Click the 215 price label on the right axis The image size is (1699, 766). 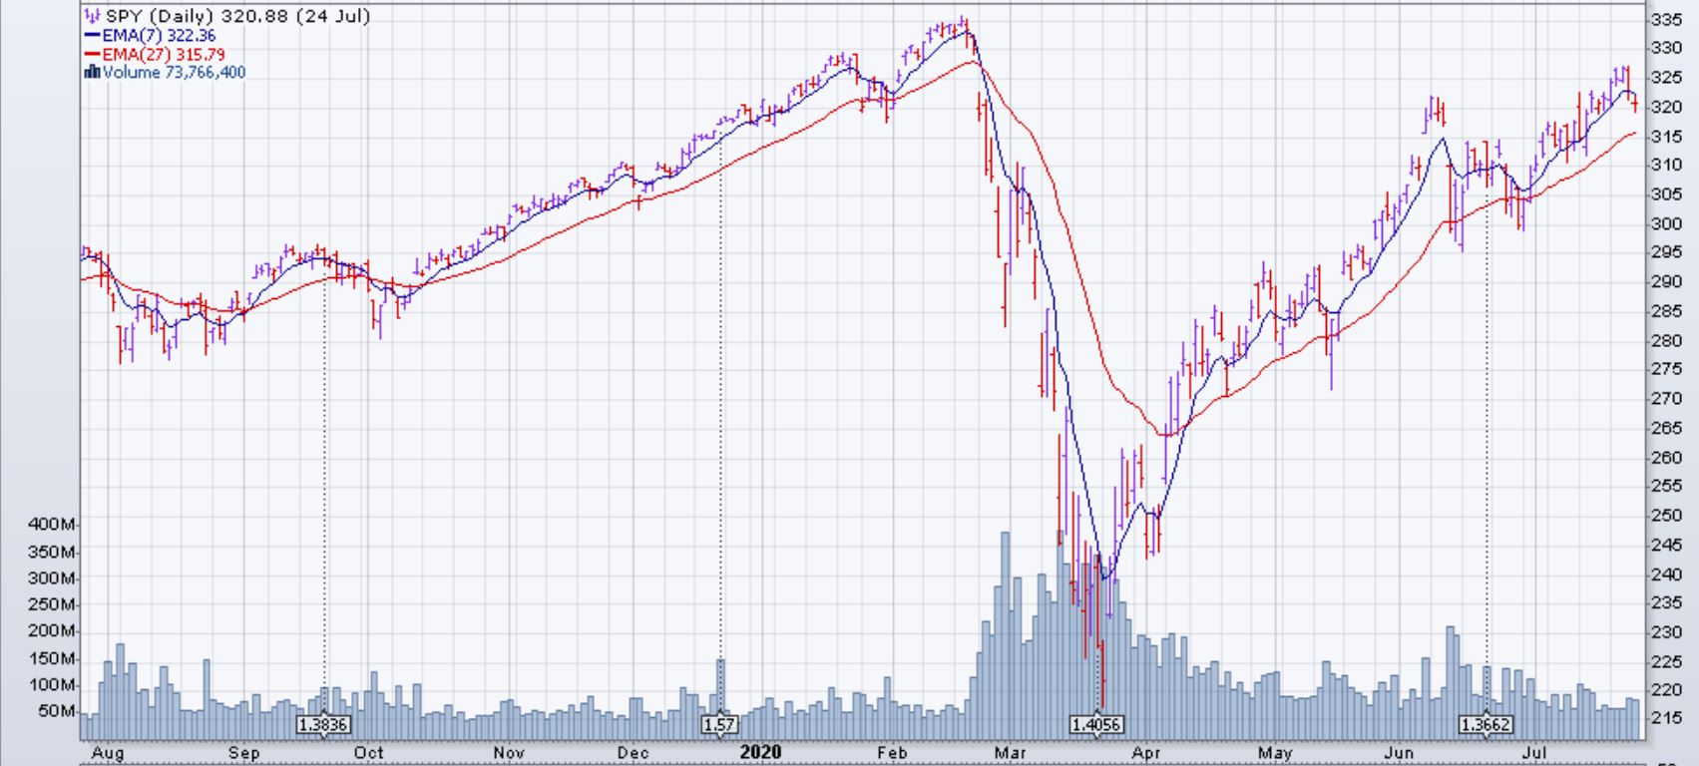(x=1667, y=718)
